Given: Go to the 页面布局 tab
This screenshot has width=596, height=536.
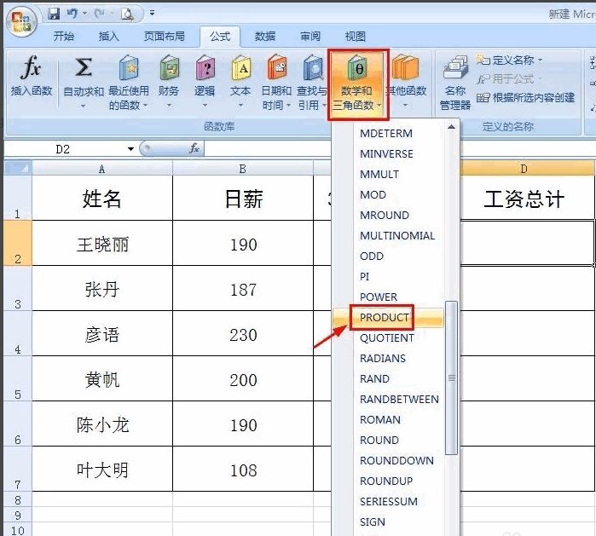Looking at the screenshot, I should 165,37.
